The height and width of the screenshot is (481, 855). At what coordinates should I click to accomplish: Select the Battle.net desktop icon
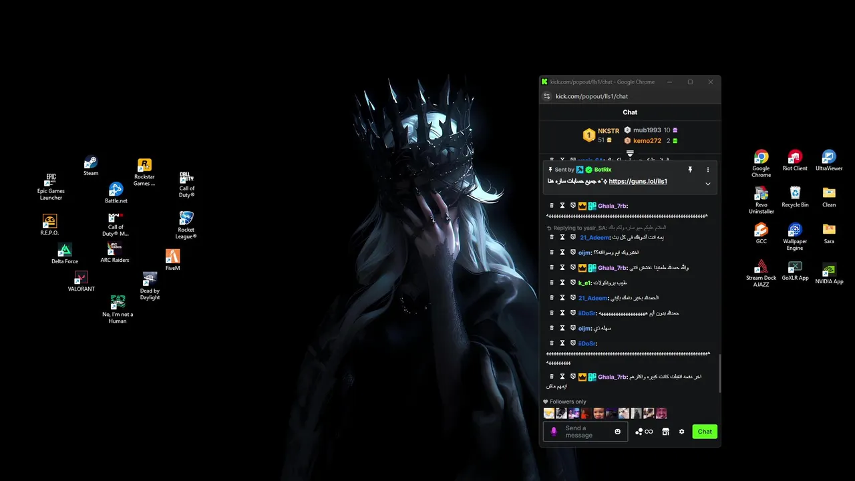tap(116, 193)
